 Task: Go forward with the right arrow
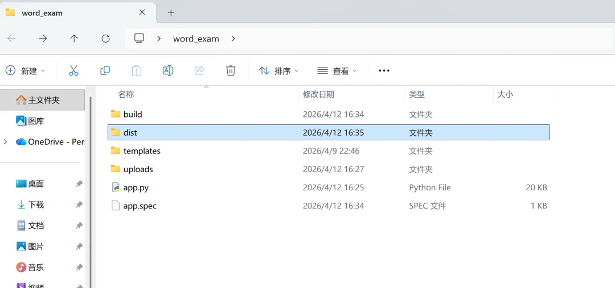pyautogui.click(x=43, y=39)
